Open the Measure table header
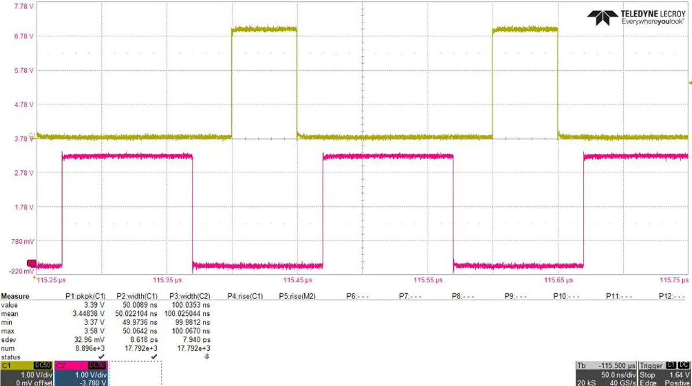This screenshot has height=386, width=692. point(15,296)
